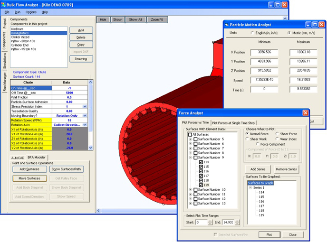Image resolution: width=327 pixels, height=242 pixels.
Task: Click the Particle Motion Analyst window icon
Action: coord(226,24)
